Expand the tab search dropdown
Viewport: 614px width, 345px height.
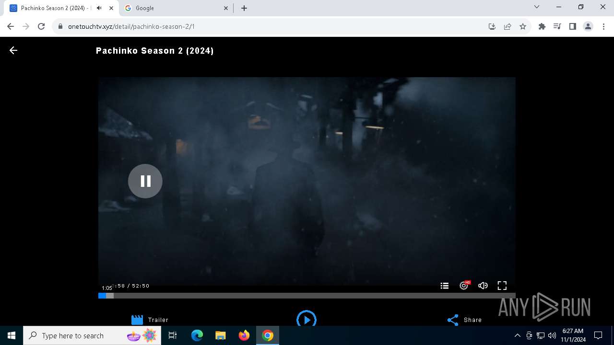coord(537,7)
